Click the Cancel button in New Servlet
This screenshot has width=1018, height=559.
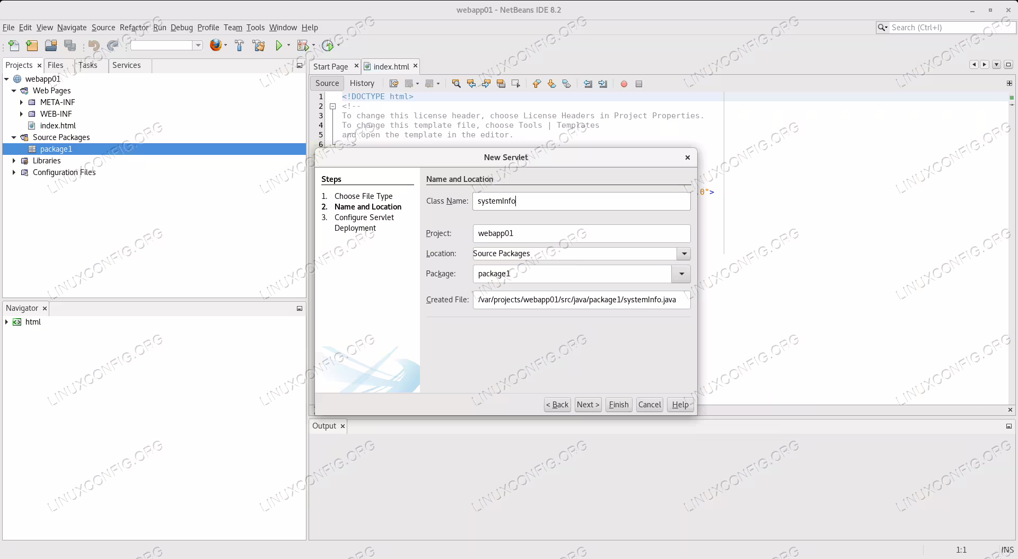tap(650, 405)
